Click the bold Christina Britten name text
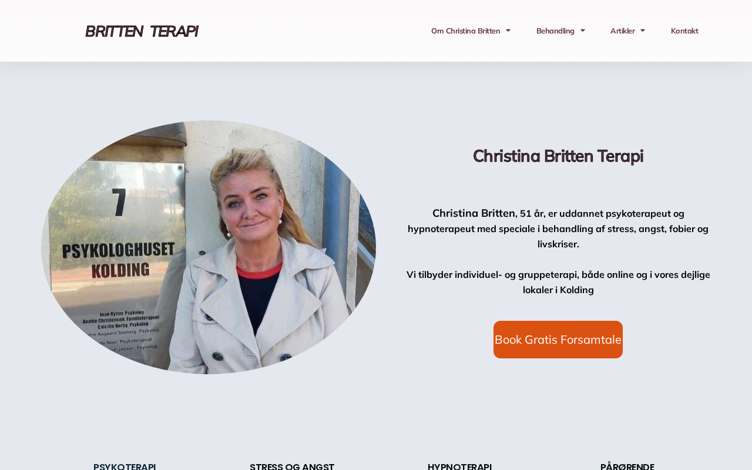Image resolution: width=752 pixels, height=470 pixels. click(x=474, y=213)
